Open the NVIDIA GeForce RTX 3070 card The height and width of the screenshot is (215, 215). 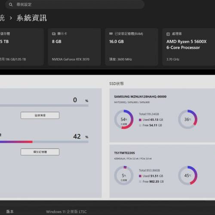74,47
